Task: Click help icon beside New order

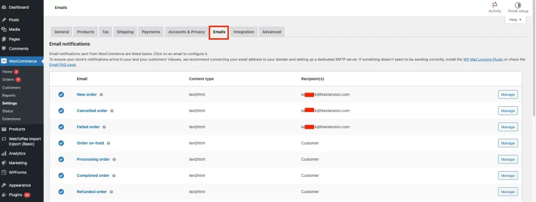Action: point(101,95)
